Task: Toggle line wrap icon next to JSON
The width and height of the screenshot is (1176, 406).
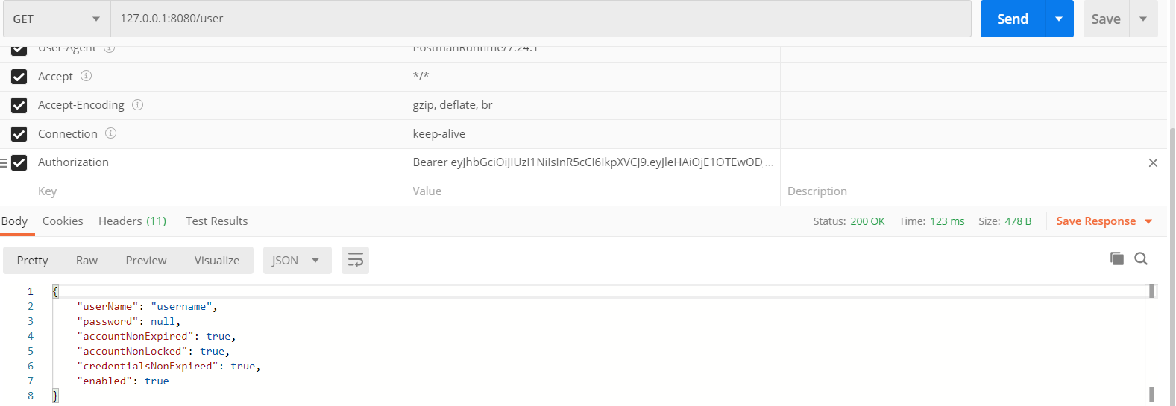Action: pyautogui.click(x=356, y=260)
